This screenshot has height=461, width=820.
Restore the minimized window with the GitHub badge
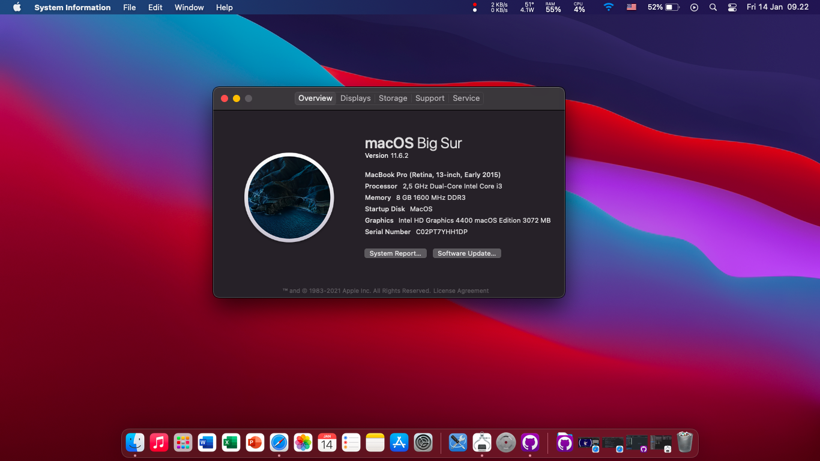click(637, 444)
